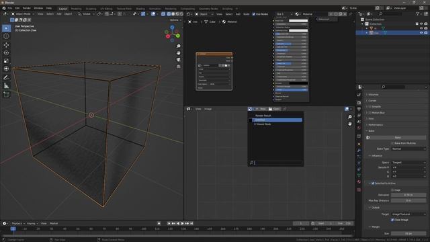430x242 pixels.
Task: Click the black Emission color swatch in node
Action: click(x=298, y=83)
